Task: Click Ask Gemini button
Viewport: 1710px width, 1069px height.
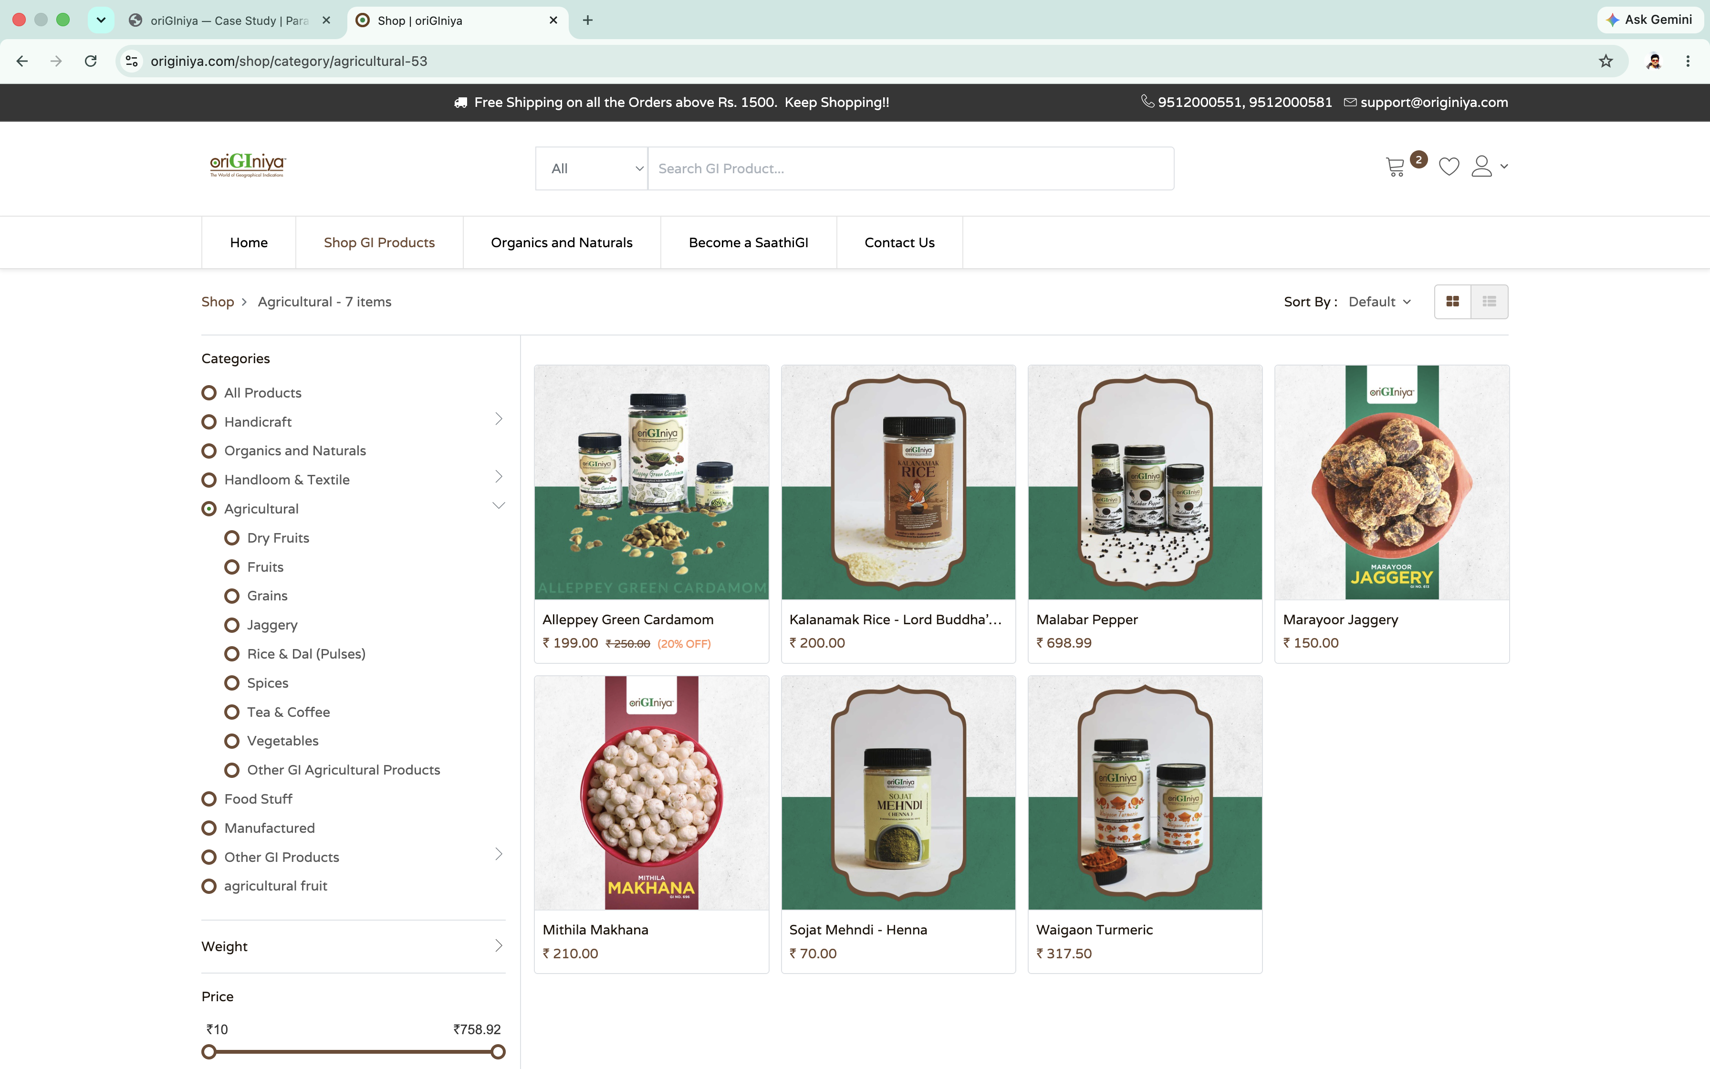Action: pyautogui.click(x=1650, y=20)
